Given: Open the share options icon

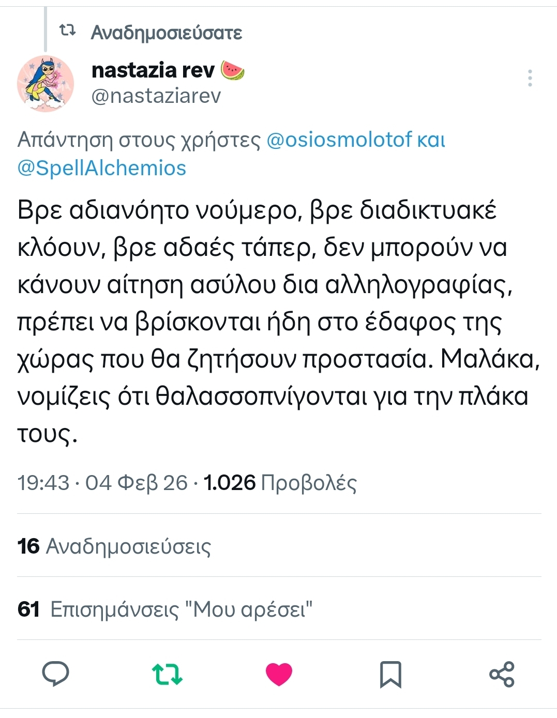Looking at the screenshot, I should point(502,674).
